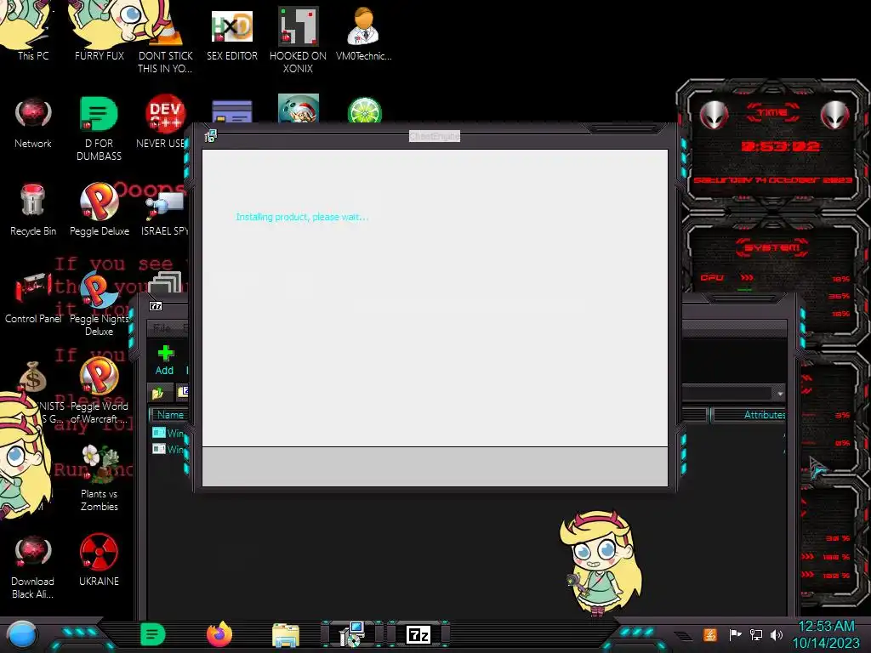
Task: Launch Firefox from the taskbar
Action: (219, 634)
